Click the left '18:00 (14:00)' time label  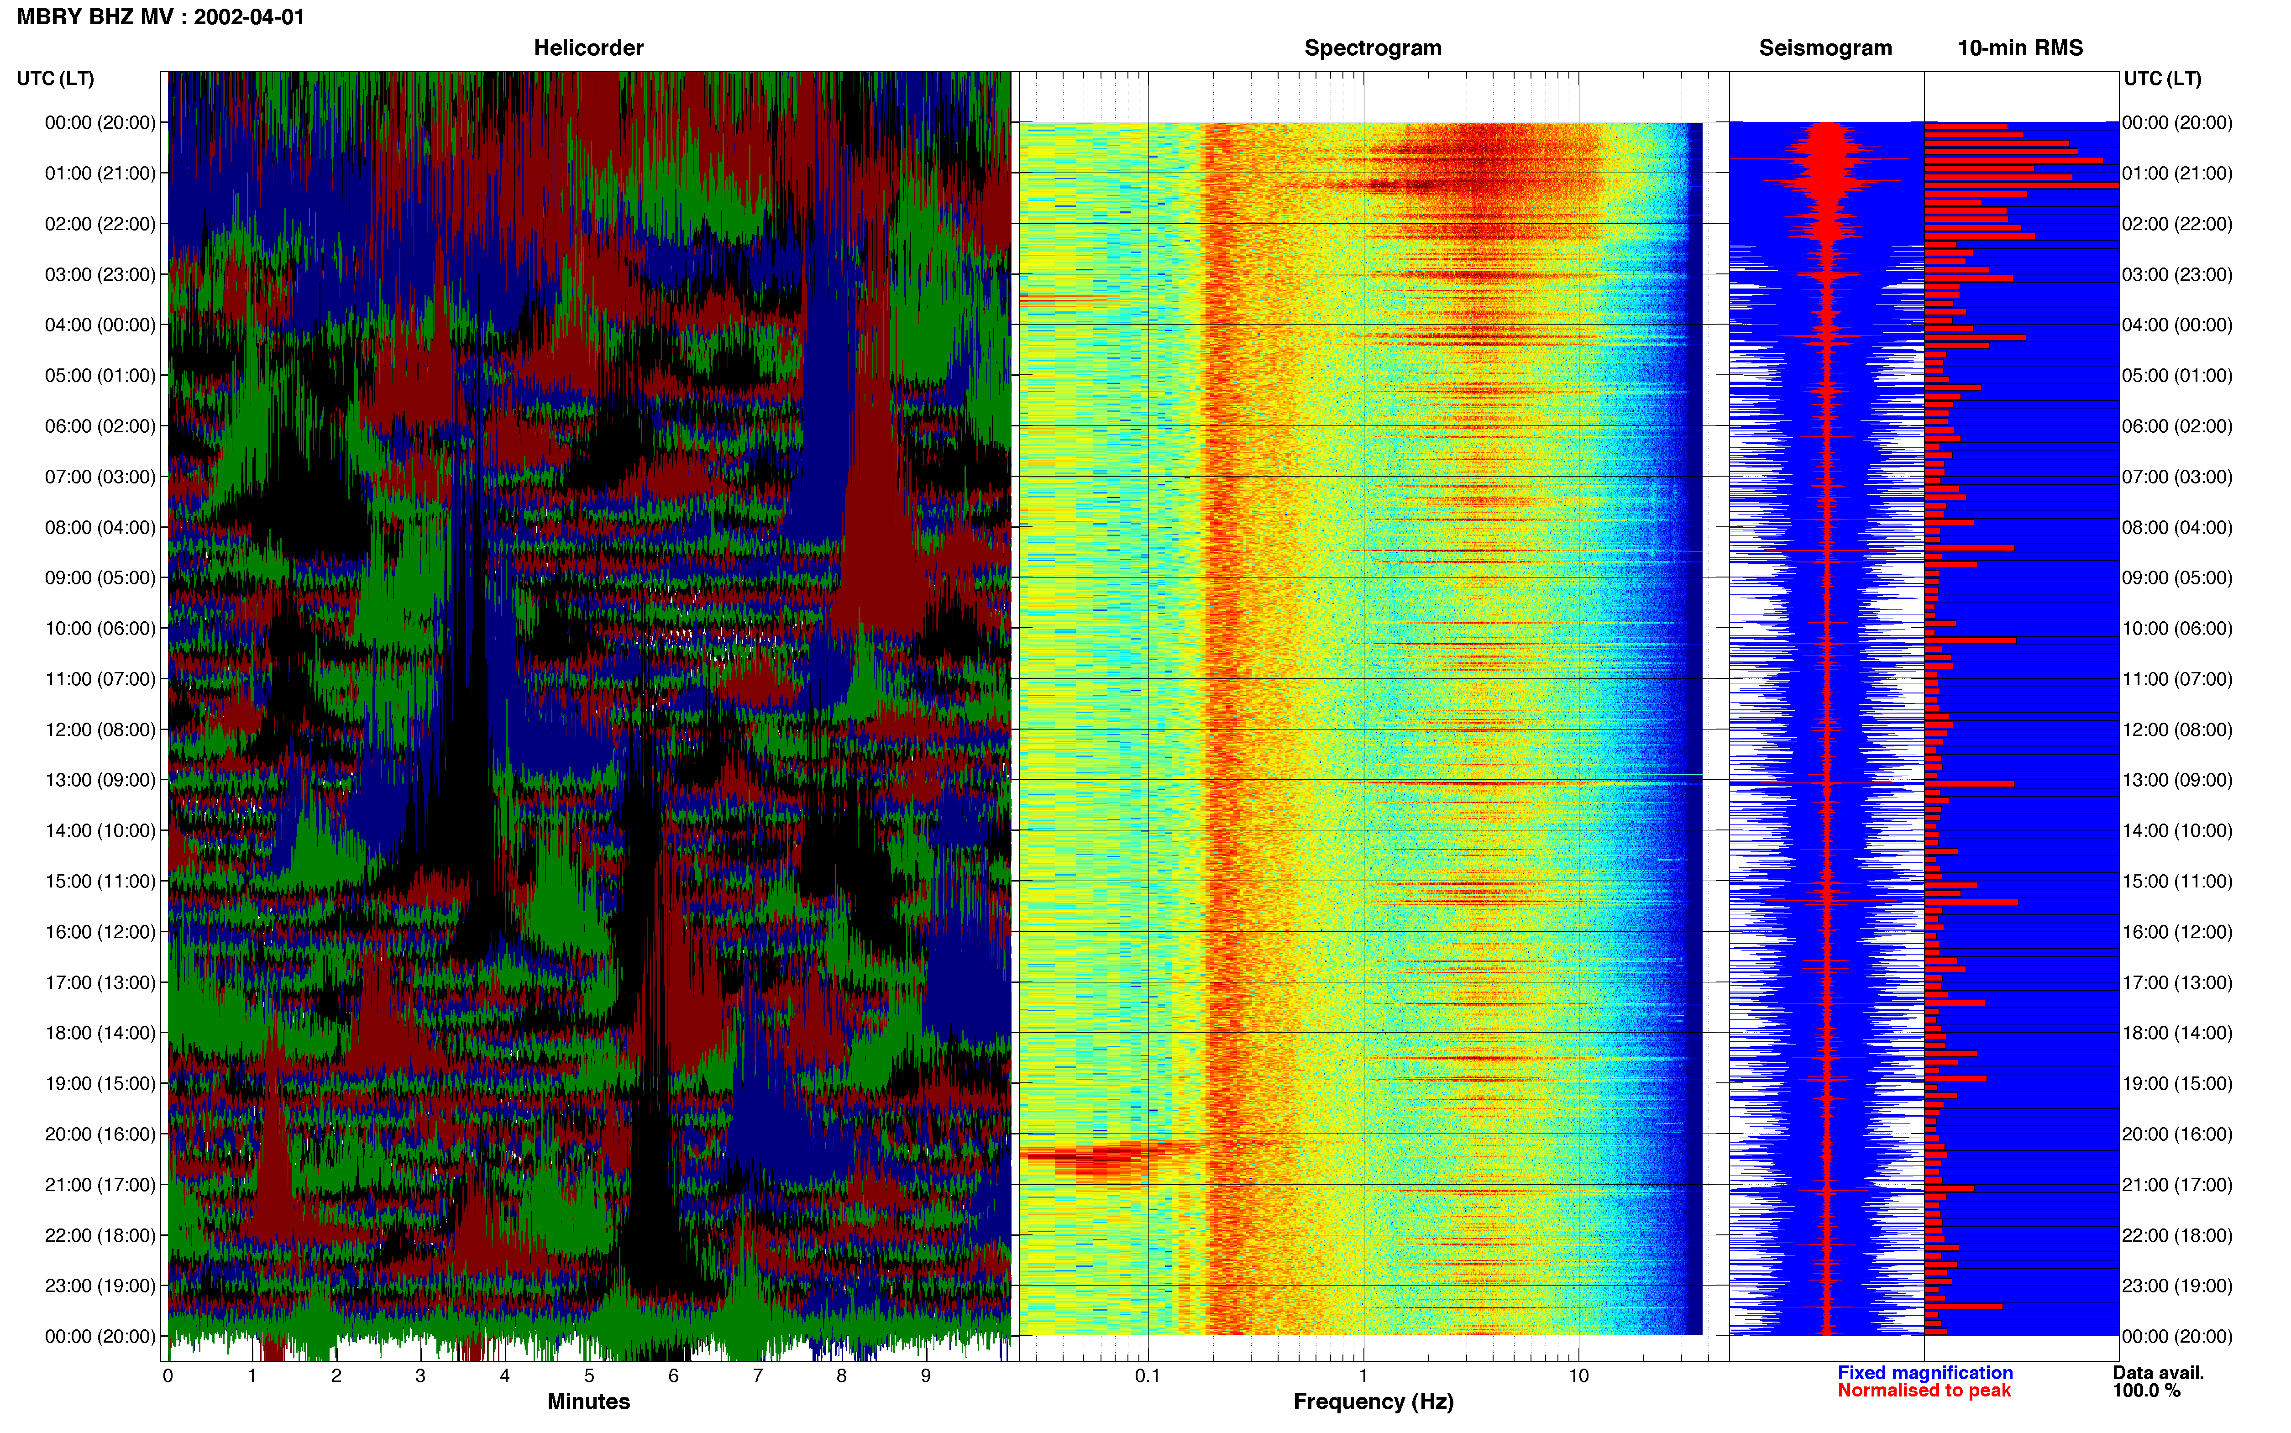point(100,1033)
